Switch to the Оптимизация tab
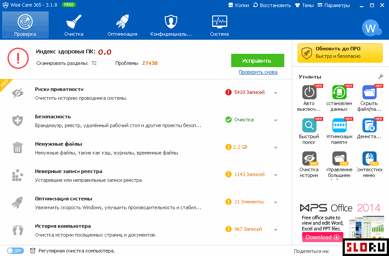Image resolution: width=389 pixels, height=256 pixels. [x=122, y=25]
